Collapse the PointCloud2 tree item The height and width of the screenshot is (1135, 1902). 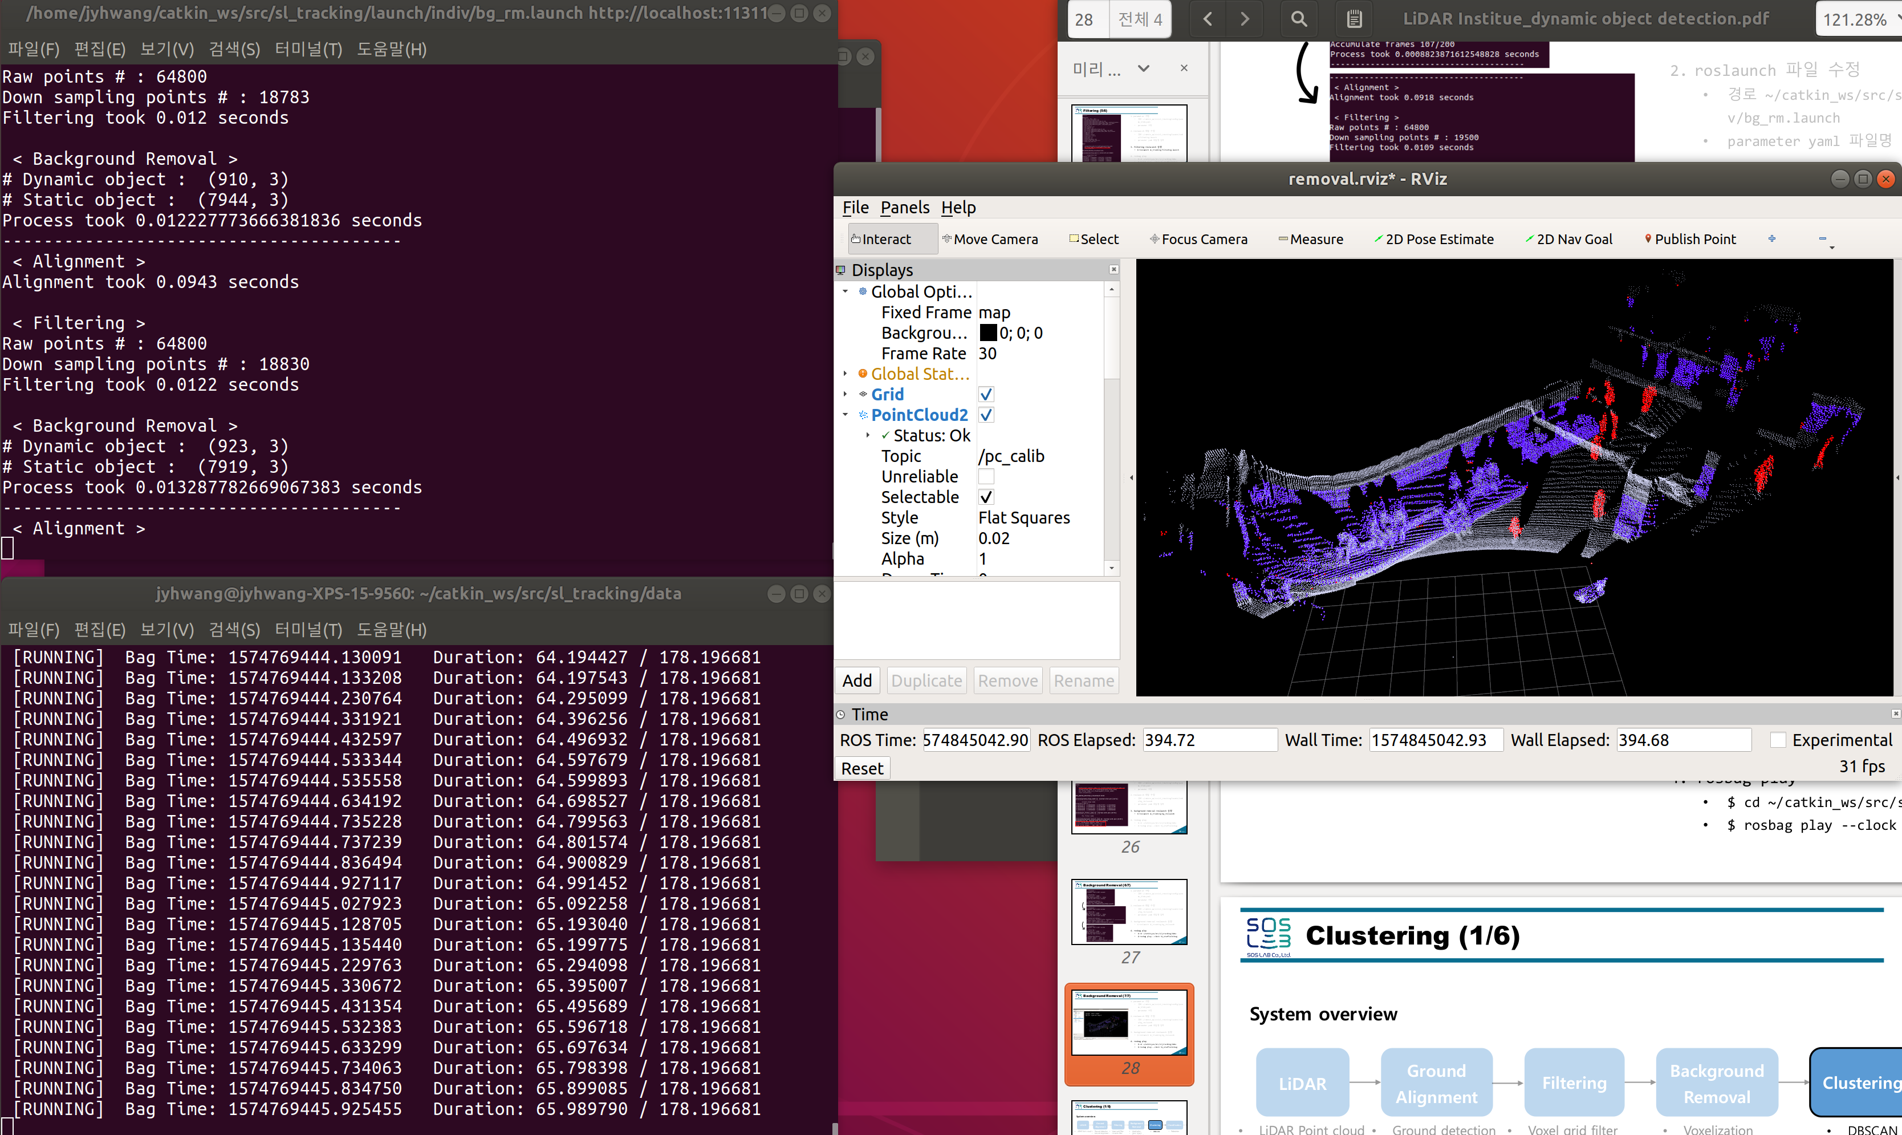[x=845, y=415]
